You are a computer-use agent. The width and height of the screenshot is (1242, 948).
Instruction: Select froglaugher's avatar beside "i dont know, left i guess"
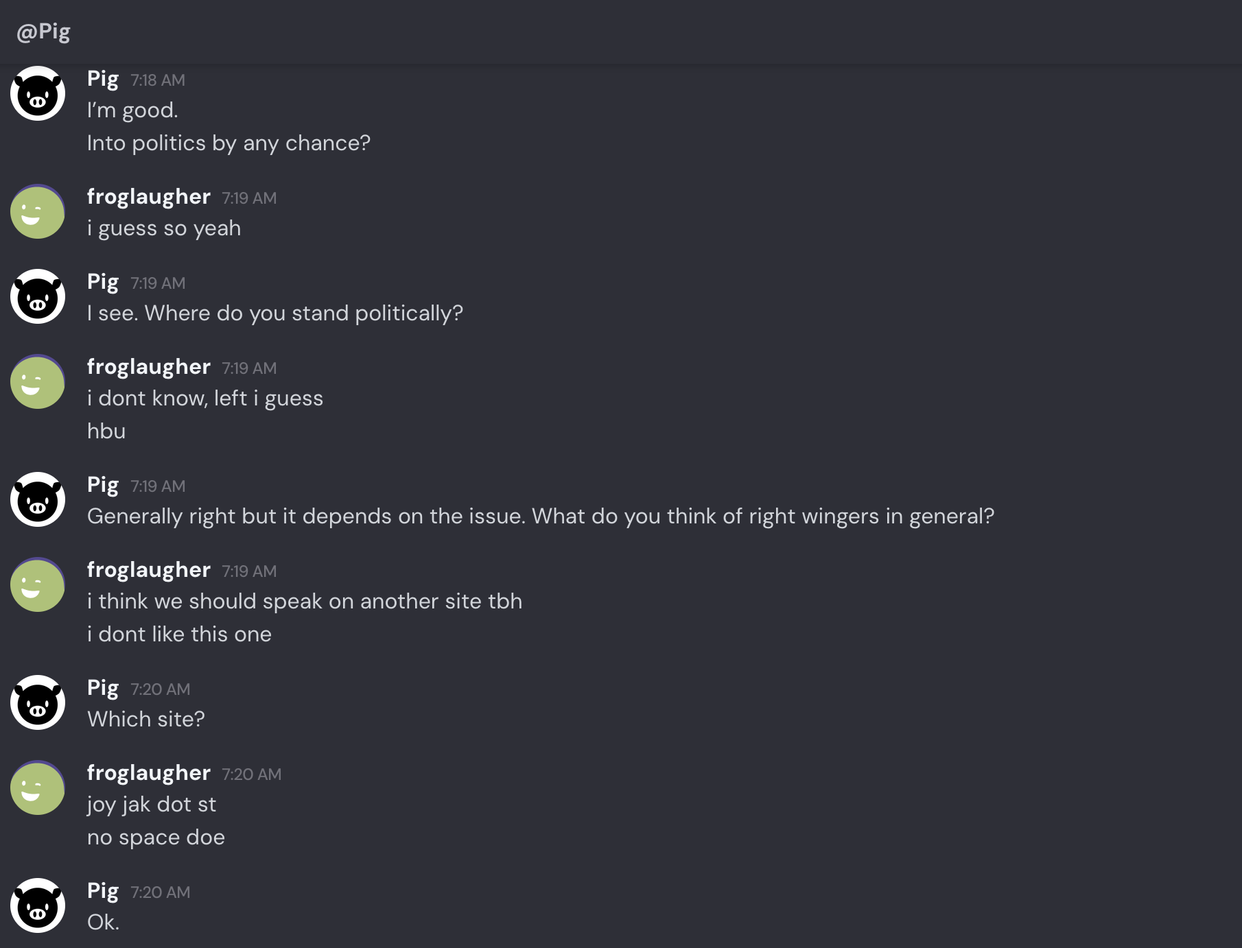[x=38, y=382]
